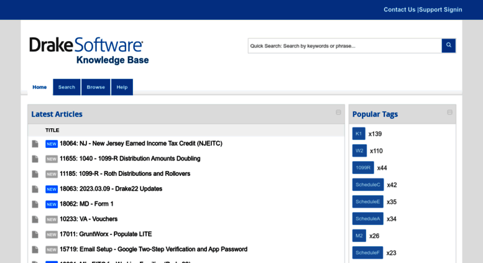This screenshot has height=263, width=483.
Task: Click document icon beside article 15719
Action: (x=35, y=249)
